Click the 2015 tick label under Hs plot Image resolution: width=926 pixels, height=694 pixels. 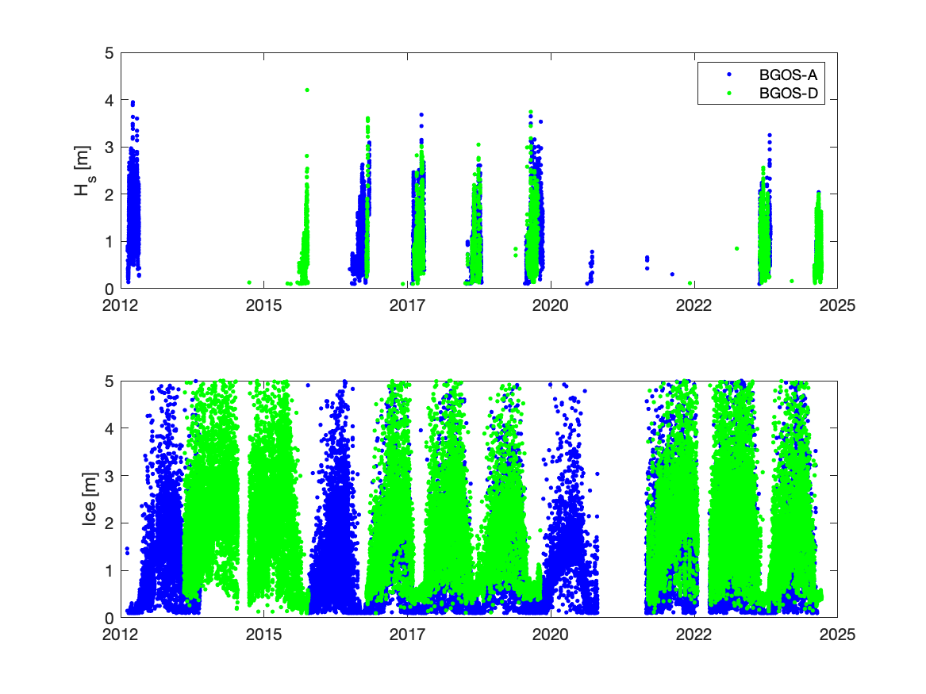(264, 306)
